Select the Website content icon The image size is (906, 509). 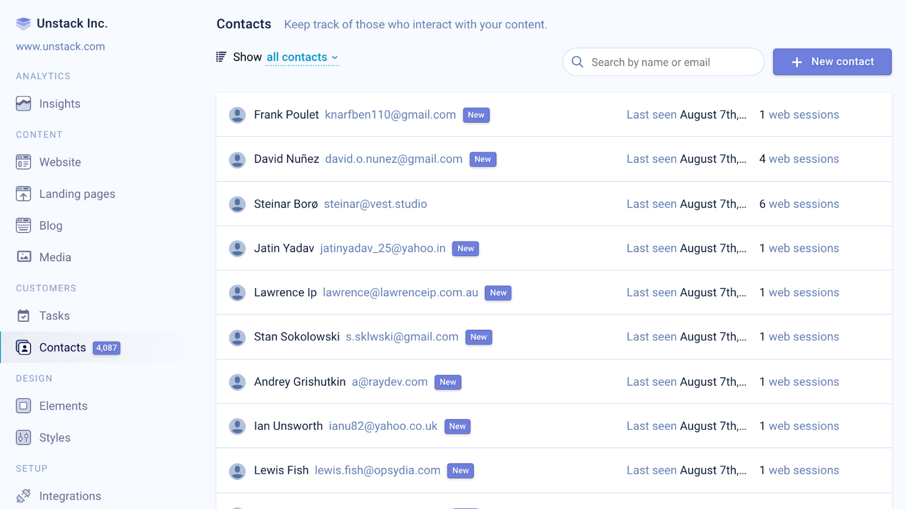point(23,162)
